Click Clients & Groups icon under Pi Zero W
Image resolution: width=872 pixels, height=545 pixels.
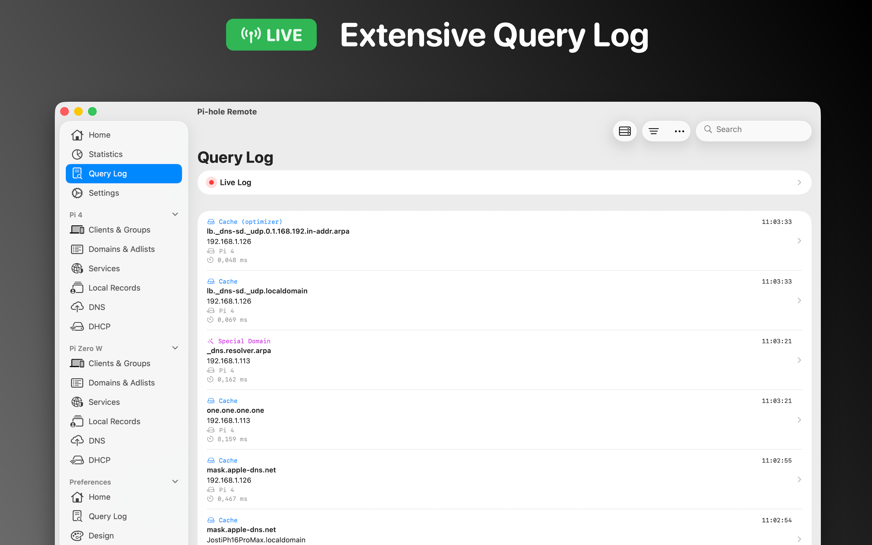[x=77, y=363]
